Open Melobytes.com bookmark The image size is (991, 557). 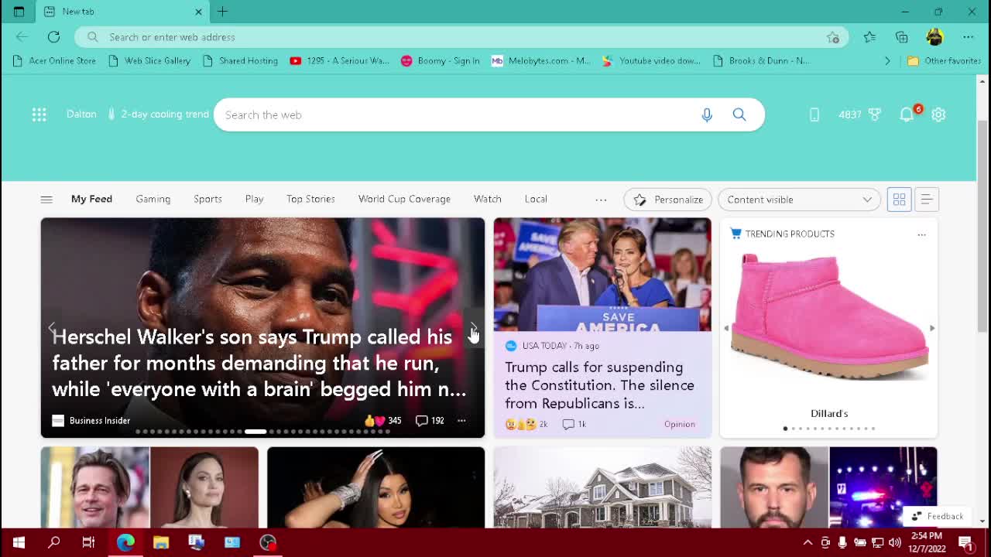point(540,60)
